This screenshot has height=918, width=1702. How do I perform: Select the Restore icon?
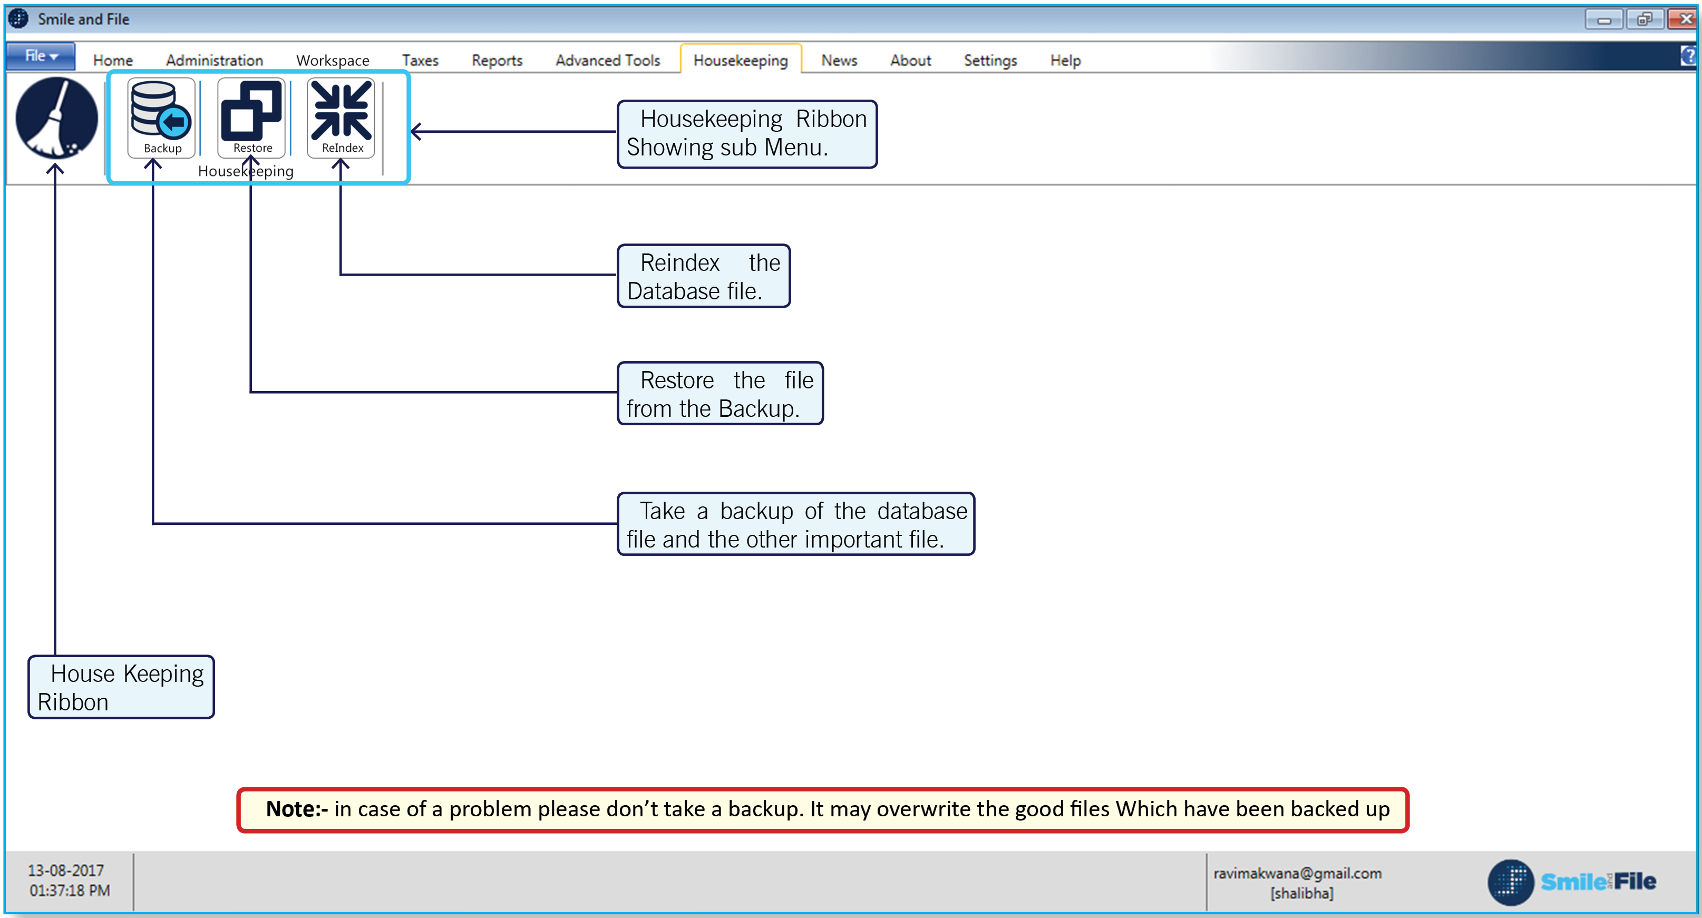(251, 118)
